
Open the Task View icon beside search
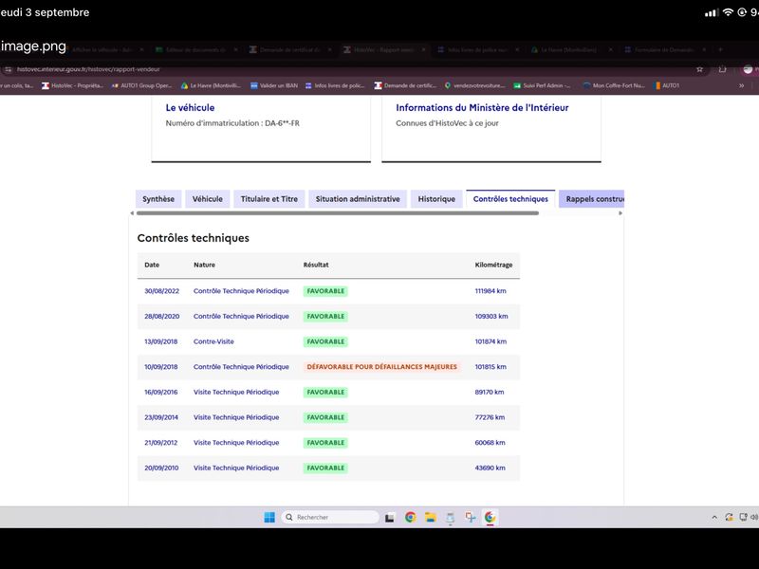pos(390,517)
